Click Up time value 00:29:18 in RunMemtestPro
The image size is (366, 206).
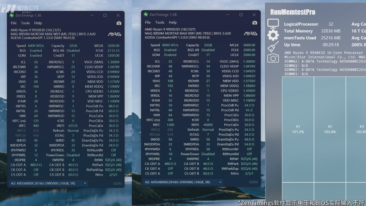point(331,45)
